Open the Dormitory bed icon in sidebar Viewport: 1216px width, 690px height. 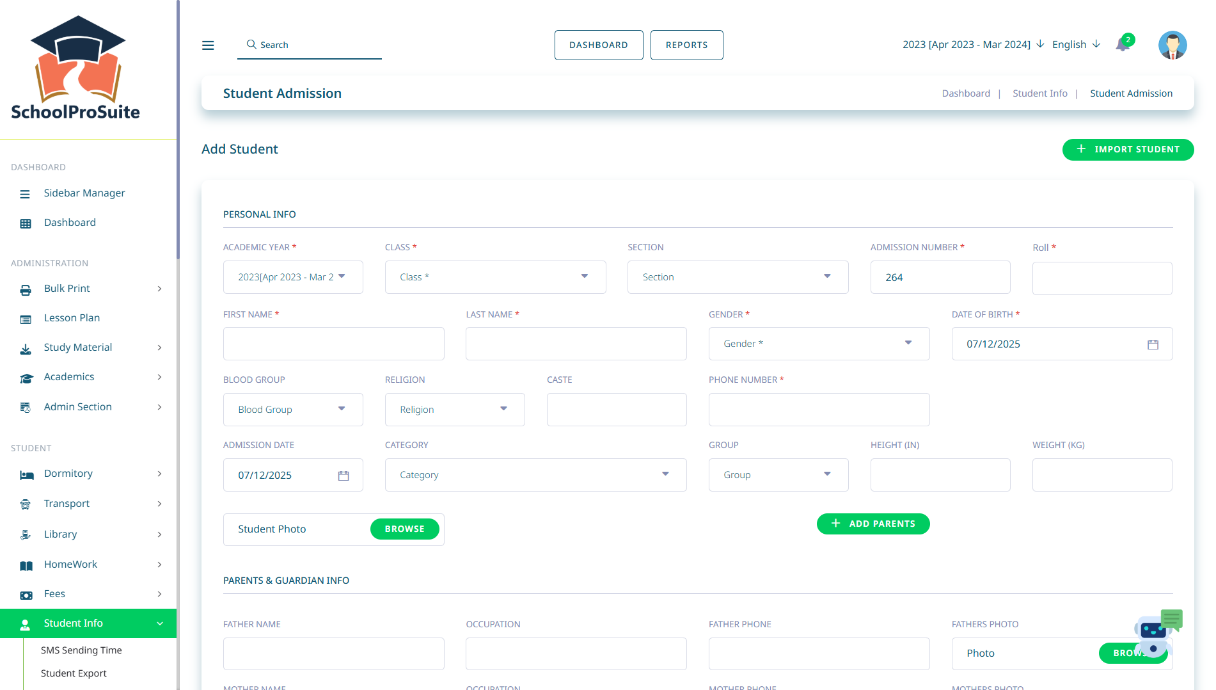click(x=25, y=474)
